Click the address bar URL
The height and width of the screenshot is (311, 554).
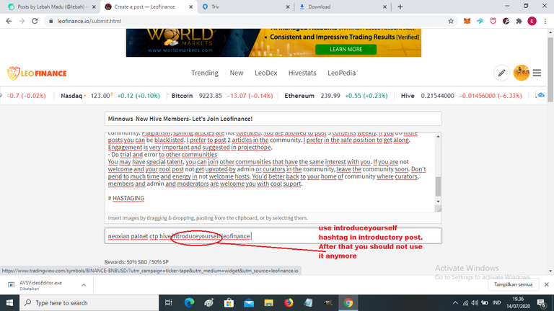89,21
